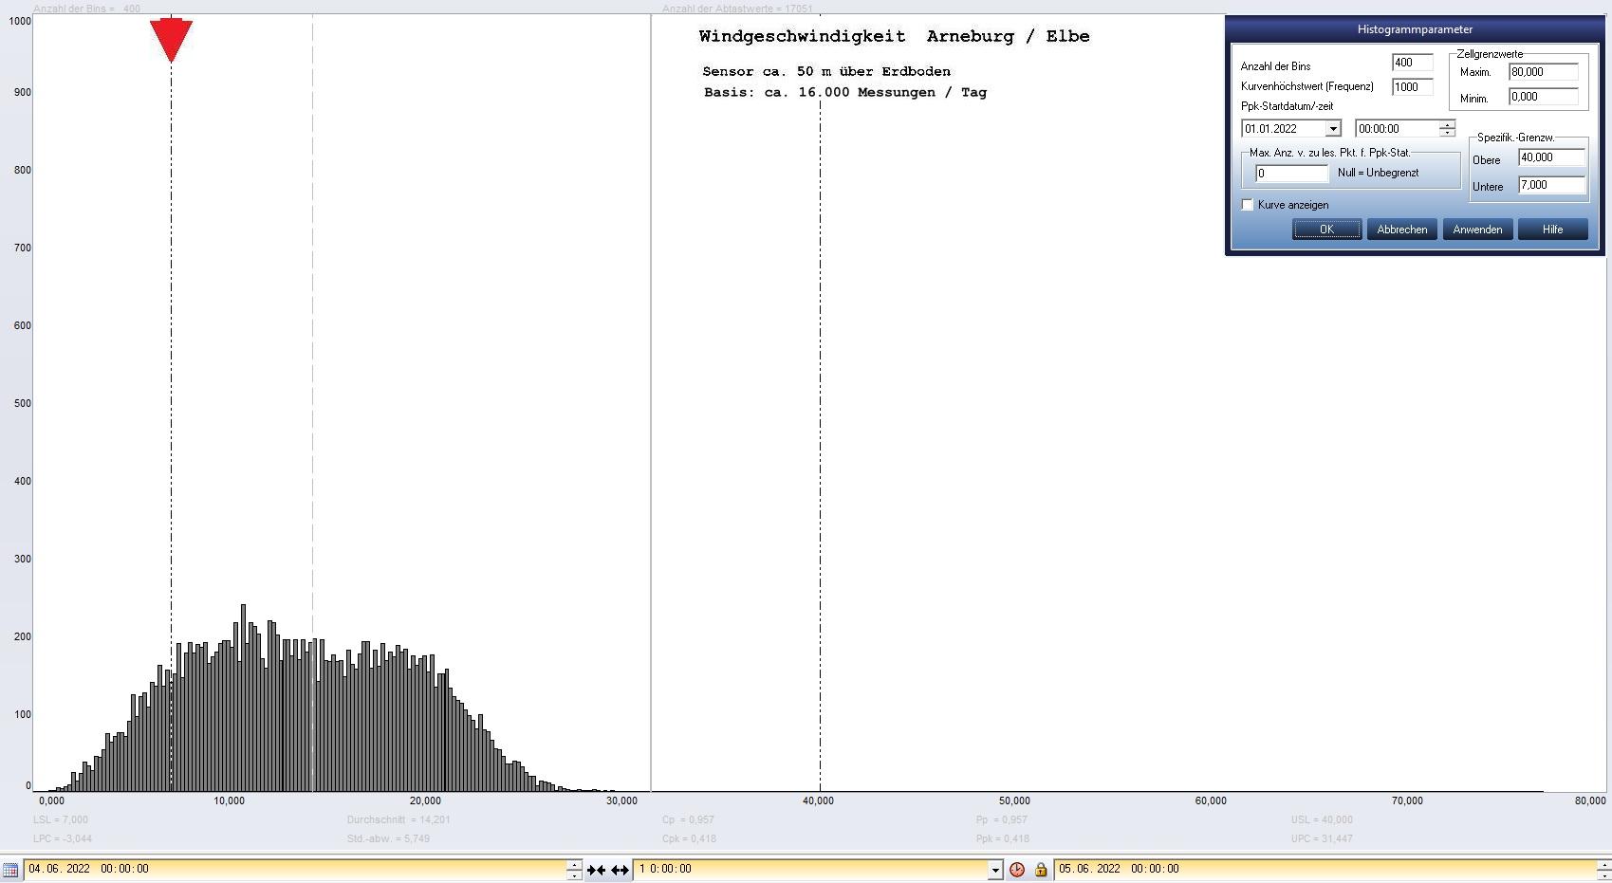Click the Kurvenhöchstwert (Frequenz) field

[1412, 87]
